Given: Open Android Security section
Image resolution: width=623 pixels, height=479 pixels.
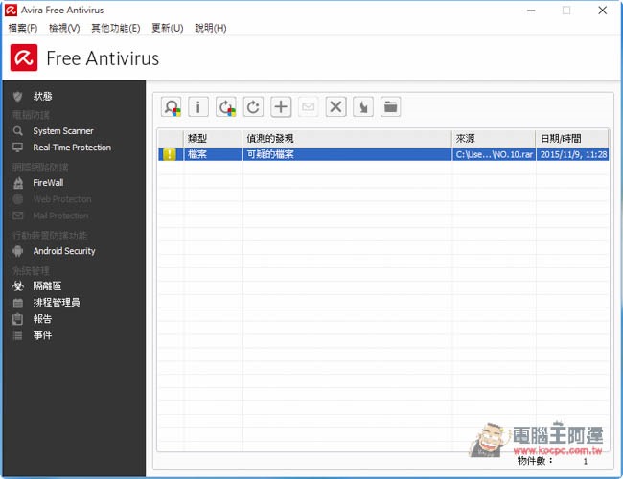Looking at the screenshot, I should click(x=64, y=251).
